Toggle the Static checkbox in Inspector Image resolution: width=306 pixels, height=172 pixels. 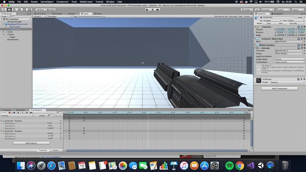(296, 17)
